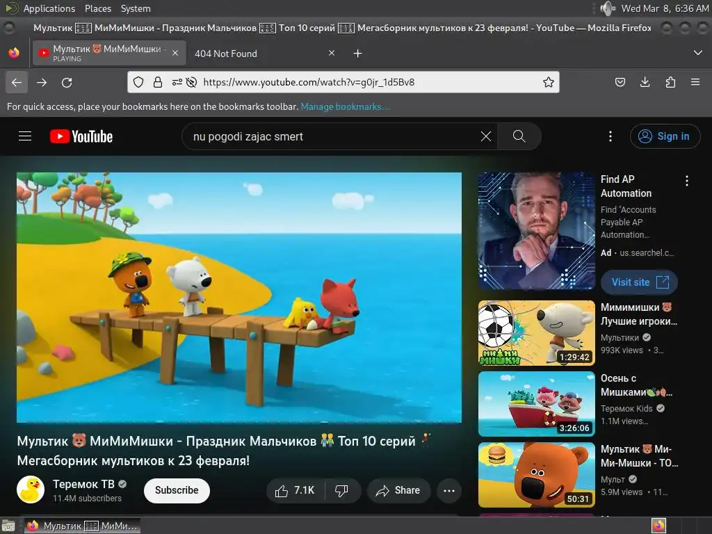Click Visit site ad button

click(639, 282)
